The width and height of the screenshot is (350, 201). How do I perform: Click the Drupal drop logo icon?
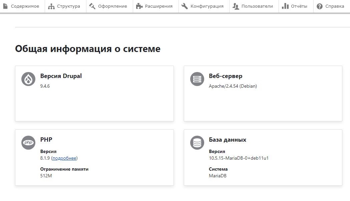click(x=28, y=79)
